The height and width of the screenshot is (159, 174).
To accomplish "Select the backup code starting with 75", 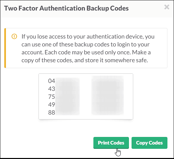I will tap(64, 97).
